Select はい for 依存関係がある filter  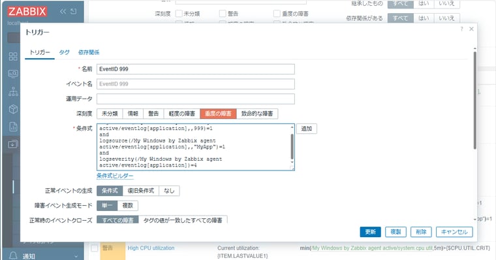click(424, 18)
